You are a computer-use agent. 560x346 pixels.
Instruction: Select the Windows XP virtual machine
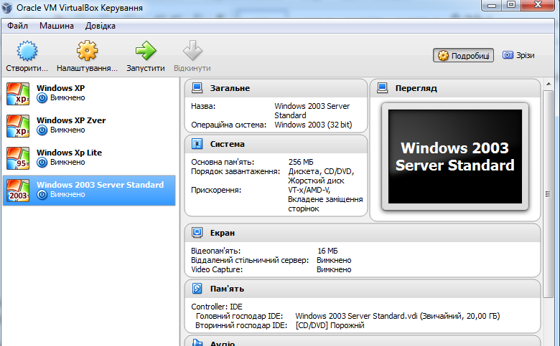[89, 93]
